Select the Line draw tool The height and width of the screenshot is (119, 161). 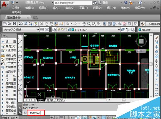pyautogui.click(x=20, y=37)
